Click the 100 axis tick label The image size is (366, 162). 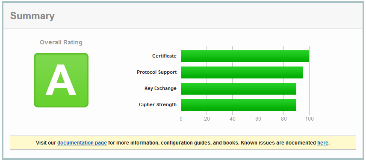(x=309, y=119)
